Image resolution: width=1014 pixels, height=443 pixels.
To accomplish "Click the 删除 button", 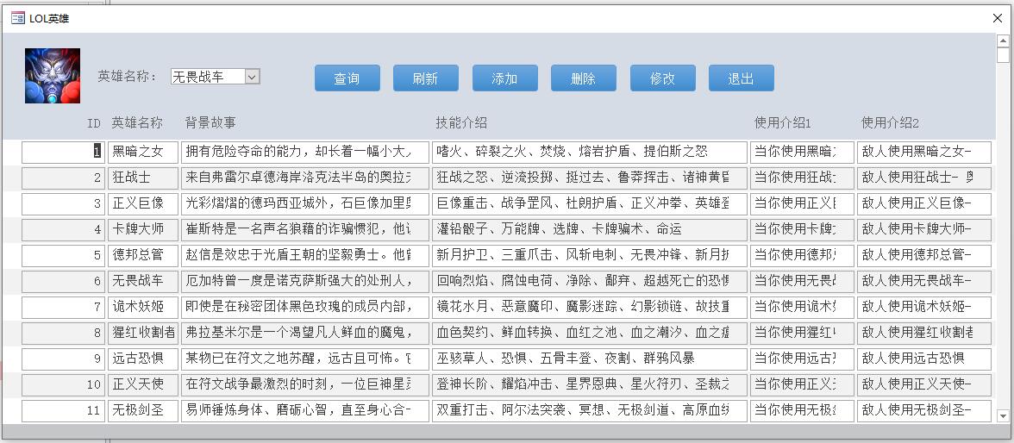I will click(583, 78).
